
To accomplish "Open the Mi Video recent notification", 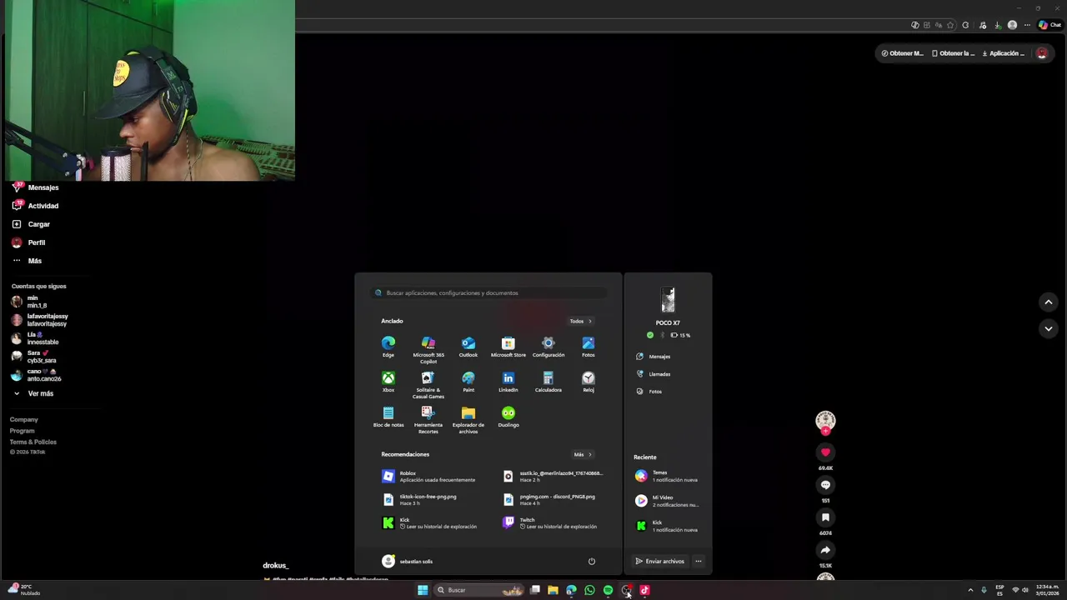I will pos(668,501).
